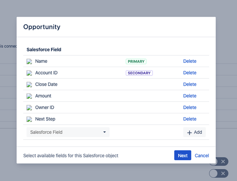Cancel the Opportunity dialog
The height and width of the screenshot is (181, 237).
tap(202, 155)
